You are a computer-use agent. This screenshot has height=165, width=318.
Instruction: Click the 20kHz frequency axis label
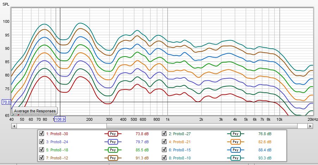[x=312, y=119]
